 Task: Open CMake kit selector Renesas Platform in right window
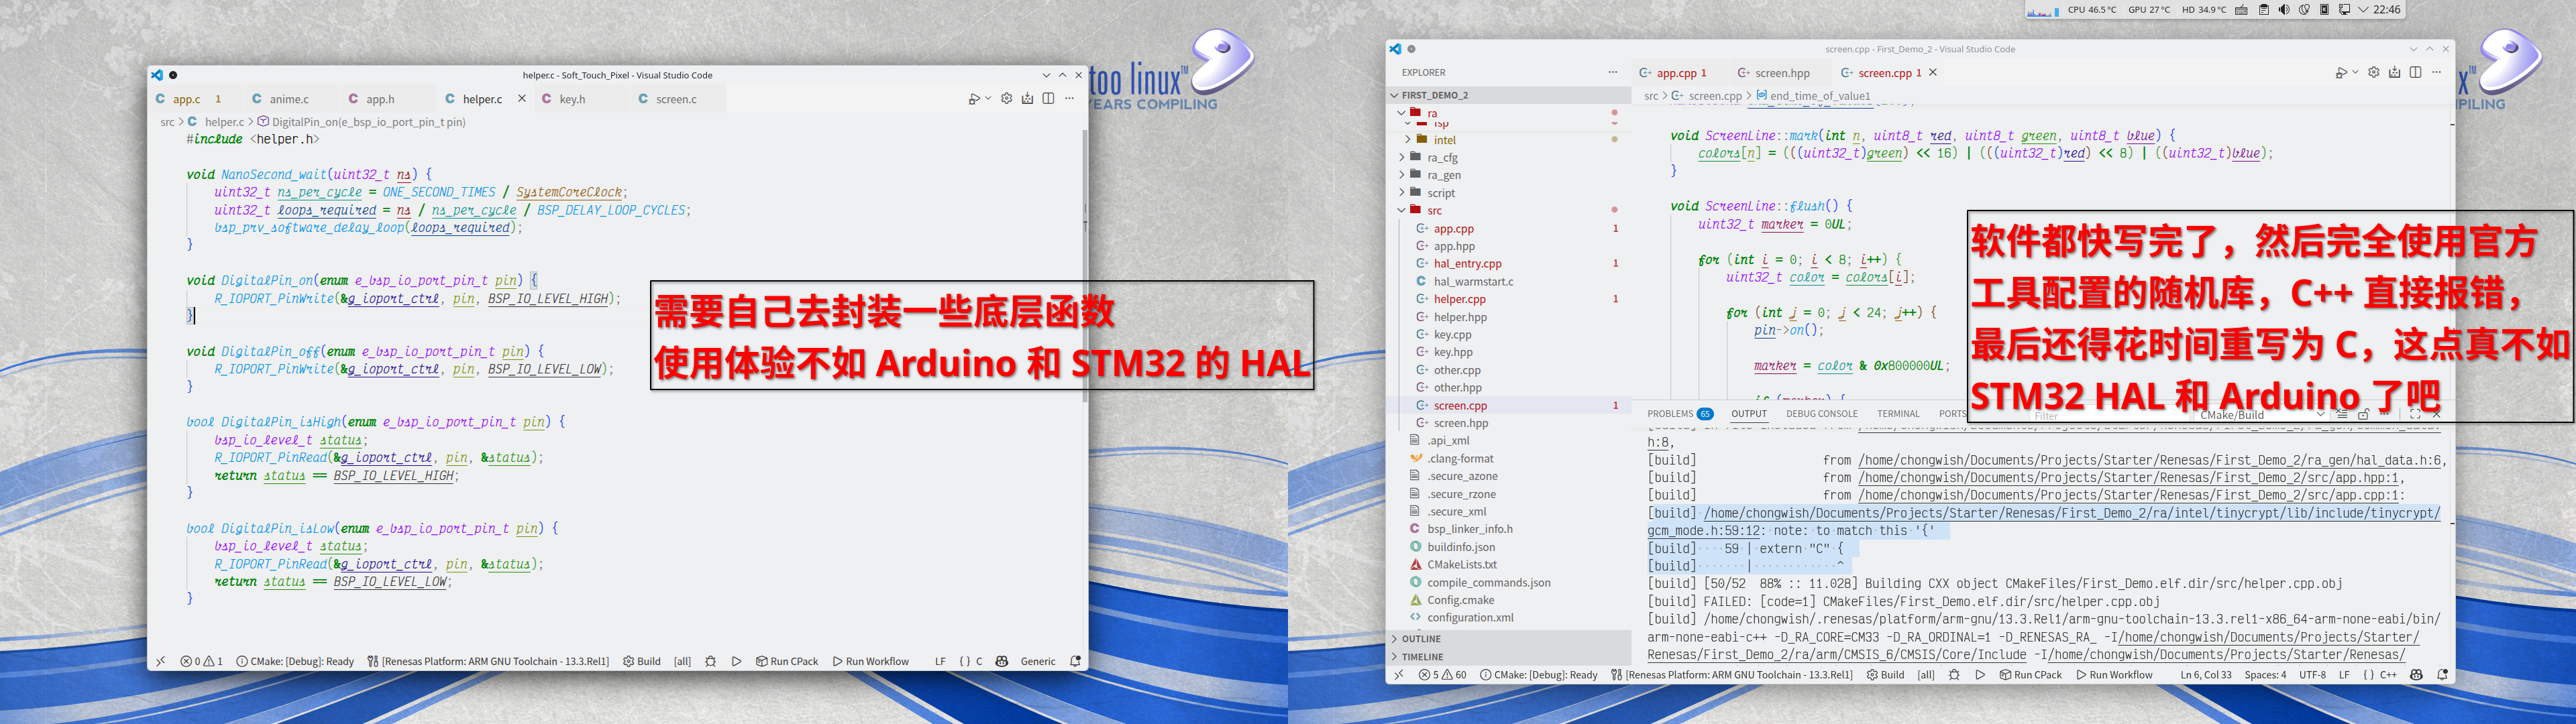click(1731, 675)
